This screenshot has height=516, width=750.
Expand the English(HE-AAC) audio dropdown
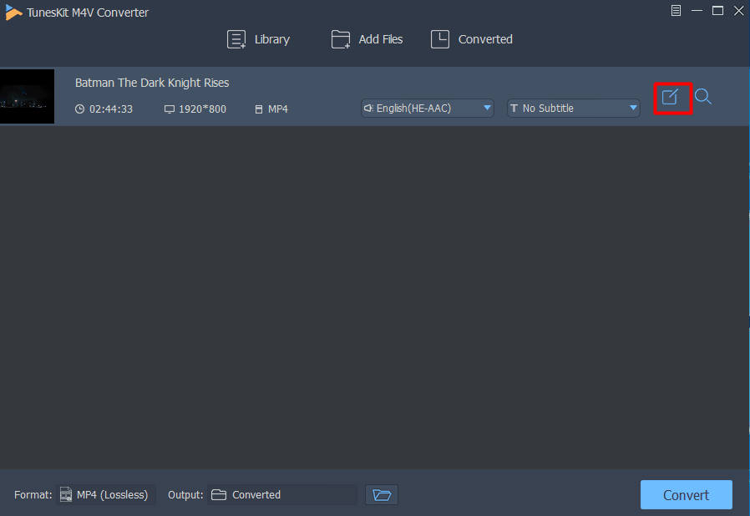[427, 108]
